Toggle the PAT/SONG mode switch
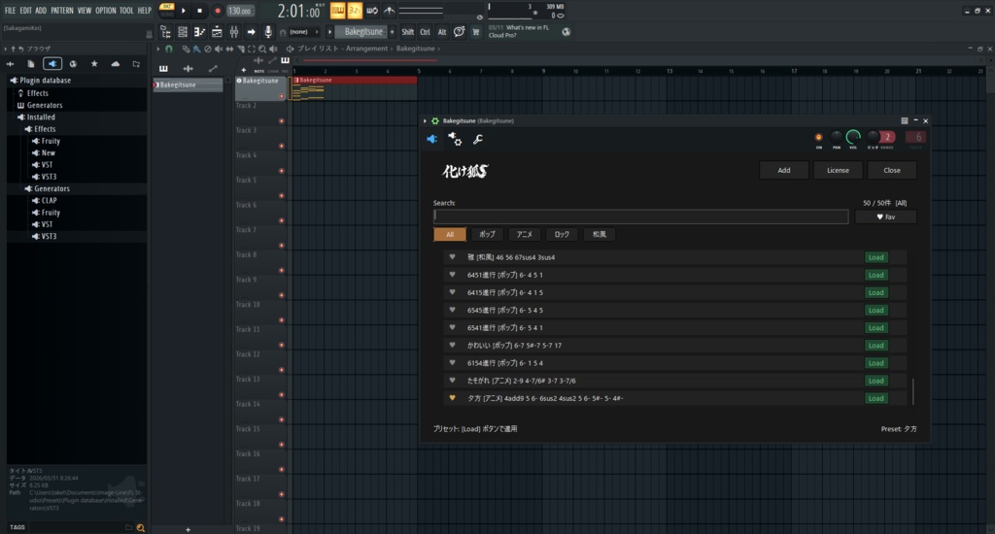Image resolution: width=995 pixels, height=534 pixels. click(x=167, y=10)
